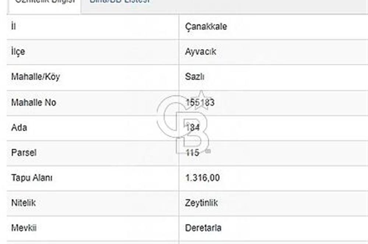Screen dimensions: 368x244
Task: Click the Nitelik row label
Action: pos(24,203)
